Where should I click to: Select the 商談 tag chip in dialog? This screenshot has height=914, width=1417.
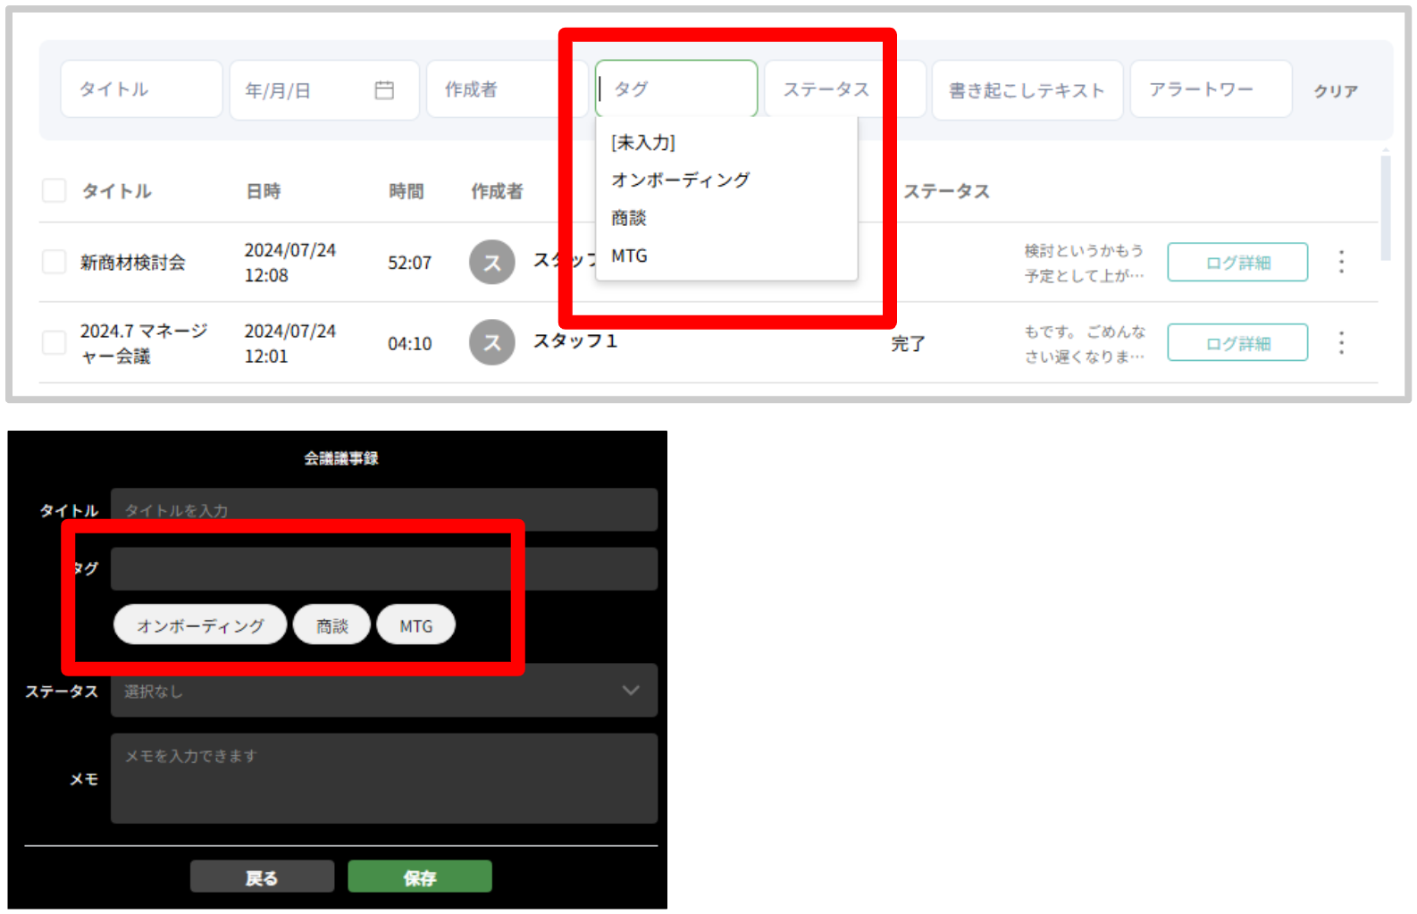tap(332, 625)
